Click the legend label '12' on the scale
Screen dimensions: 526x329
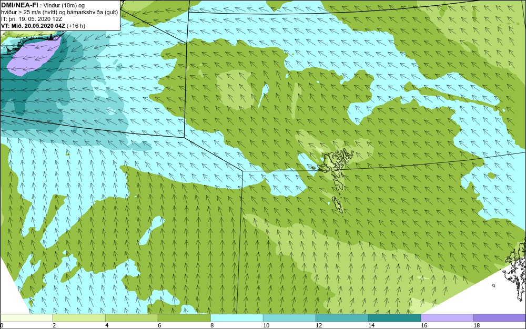[319, 325]
